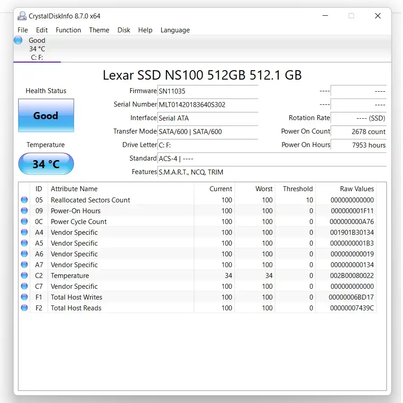This screenshot has width=403, height=403.
Task: Select the Temperature attribute name in table
Action: pos(70,275)
